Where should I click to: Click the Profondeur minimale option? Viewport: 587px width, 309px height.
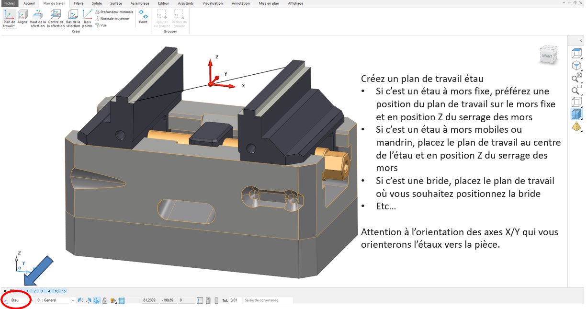pos(114,12)
